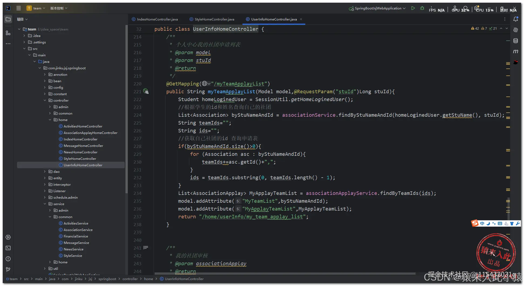This screenshot has width=524, height=286.
Task: Switch to the StyleHomeController.java tab
Action: (x=212, y=19)
